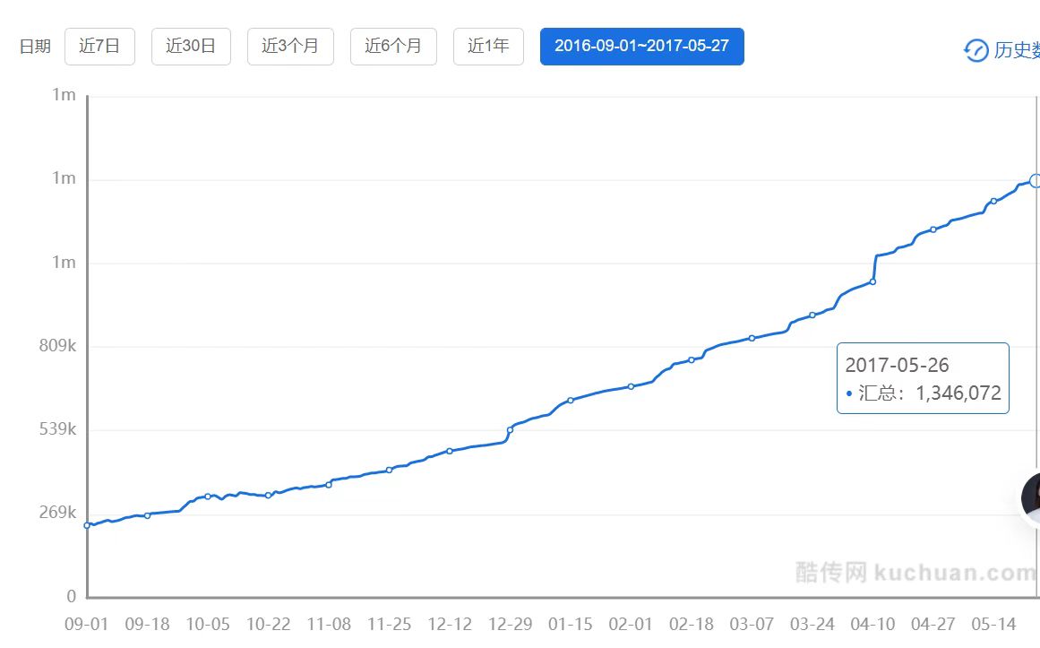
Task: Open the 历史数据 link text
Action: [x=1017, y=50]
